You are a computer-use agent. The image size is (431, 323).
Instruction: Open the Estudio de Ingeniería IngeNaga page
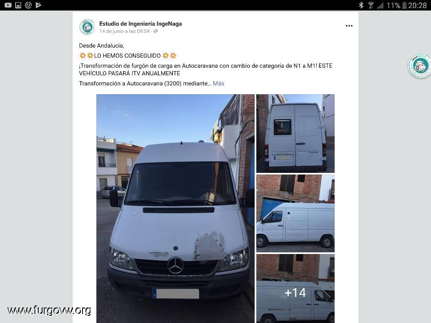141,24
